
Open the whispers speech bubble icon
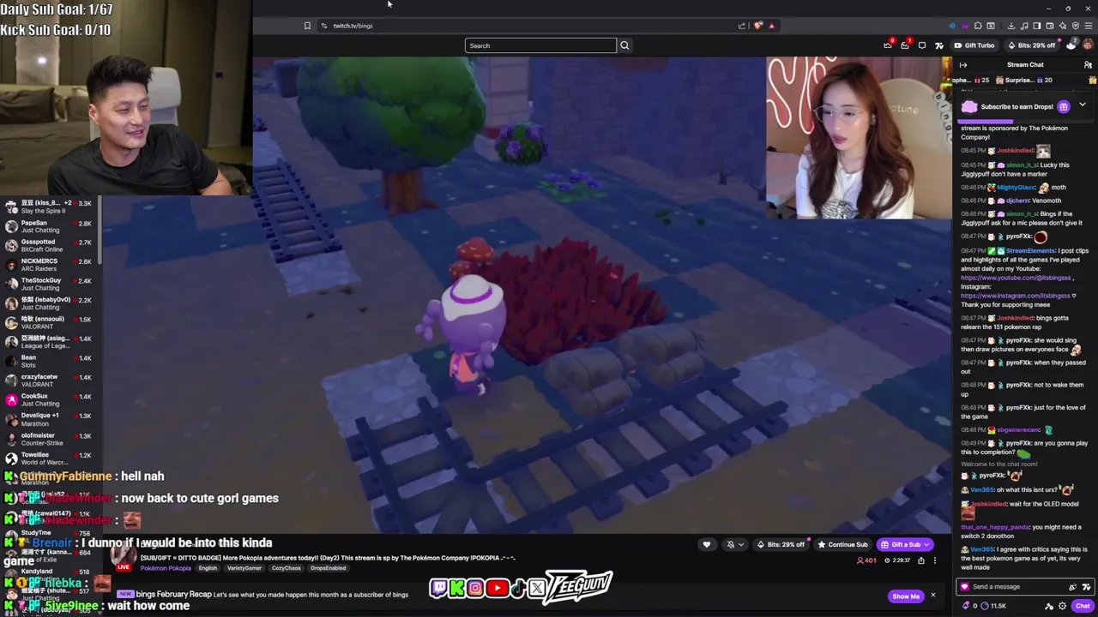pyautogui.click(x=922, y=45)
